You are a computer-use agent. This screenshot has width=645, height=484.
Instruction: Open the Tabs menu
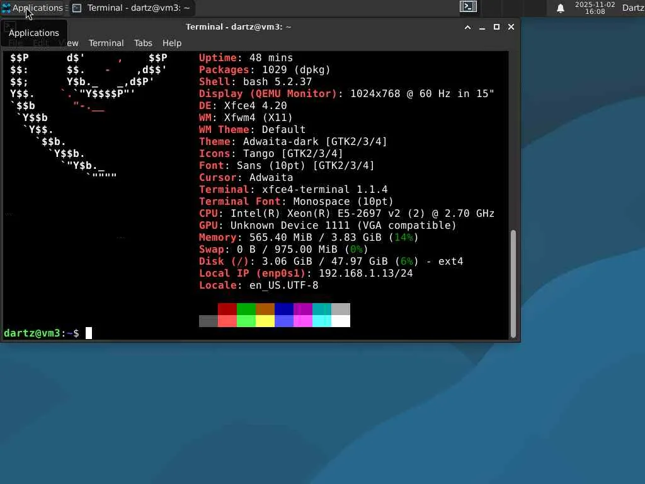coord(143,43)
